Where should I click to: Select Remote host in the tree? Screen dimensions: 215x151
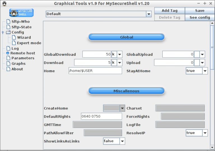pyautogui.click(x=23, y=53)
